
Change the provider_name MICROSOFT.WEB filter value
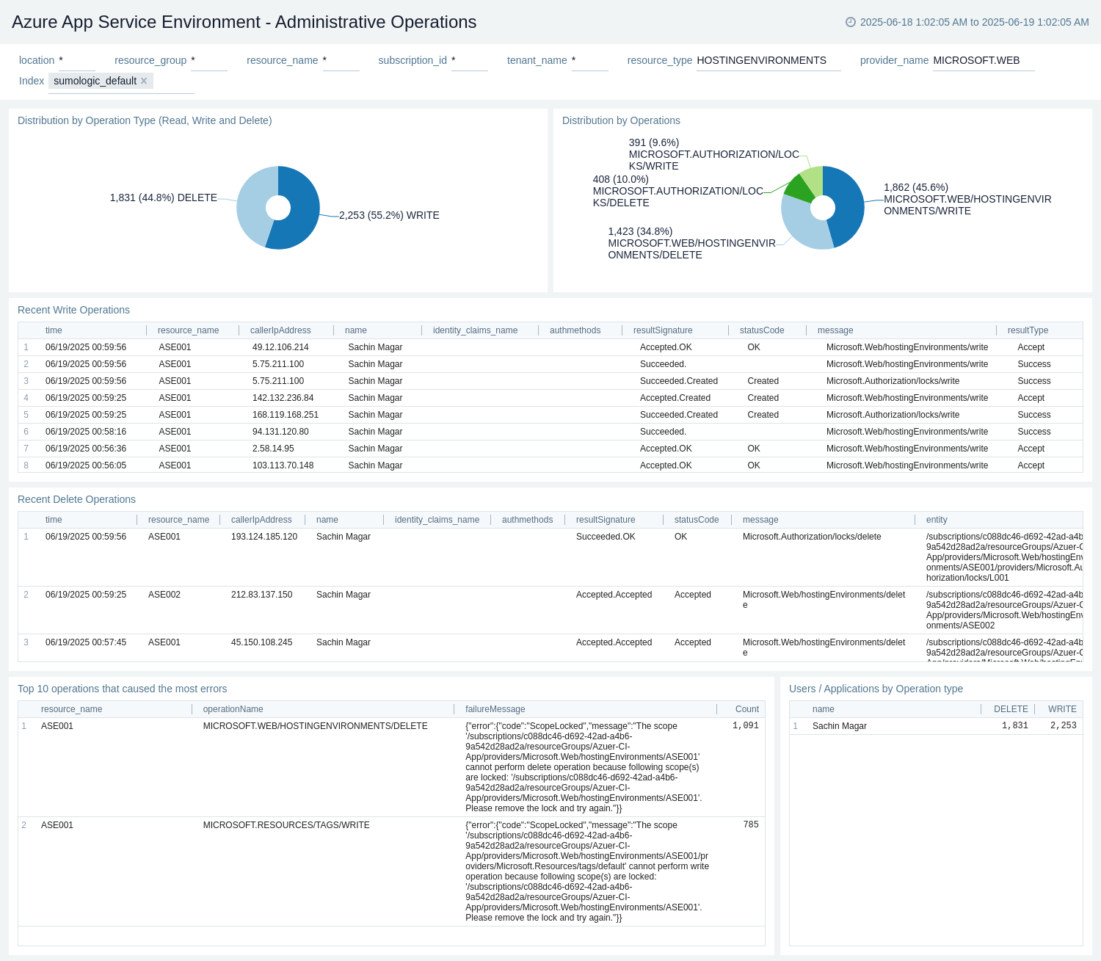pos(984,61)
